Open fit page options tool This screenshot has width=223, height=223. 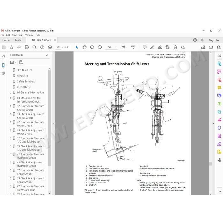click(x=124, y=47)
